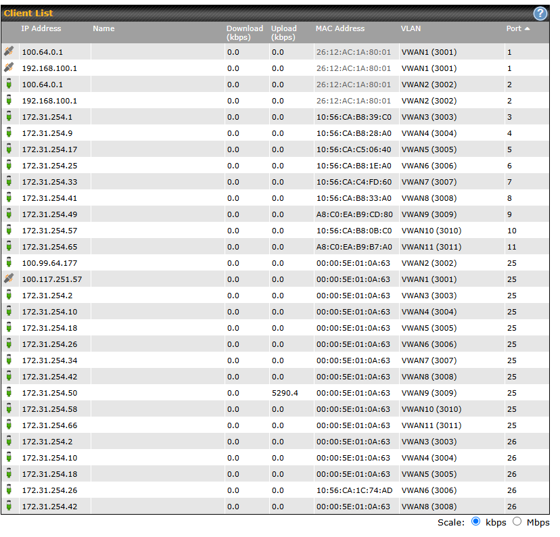Click MAC address 10:56:CA:C4:FD:60
560x537 pixels.
(x=354, y=182)
